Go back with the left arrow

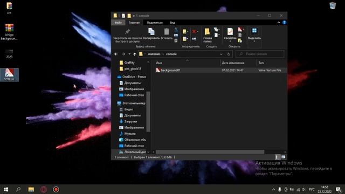(x=116, y=54)
